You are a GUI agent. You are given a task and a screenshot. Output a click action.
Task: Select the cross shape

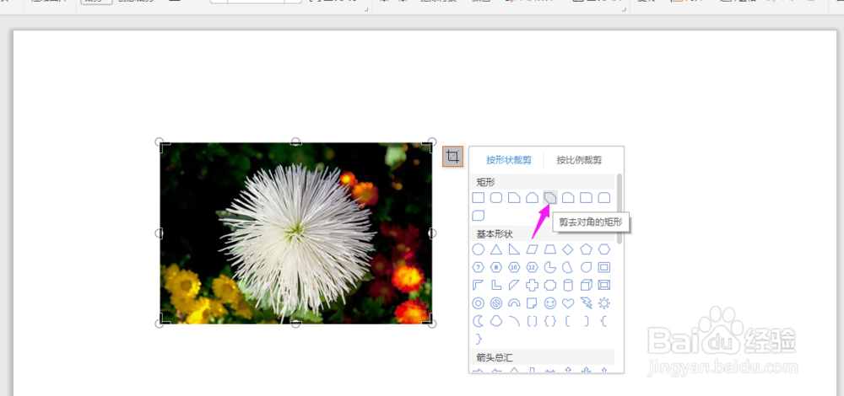533,285
